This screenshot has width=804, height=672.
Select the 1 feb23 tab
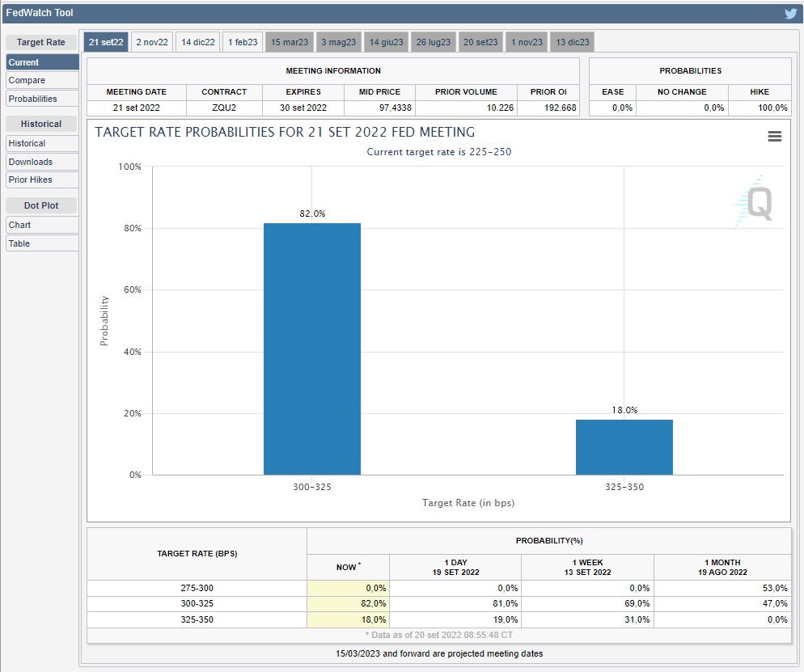coord(243,42)
